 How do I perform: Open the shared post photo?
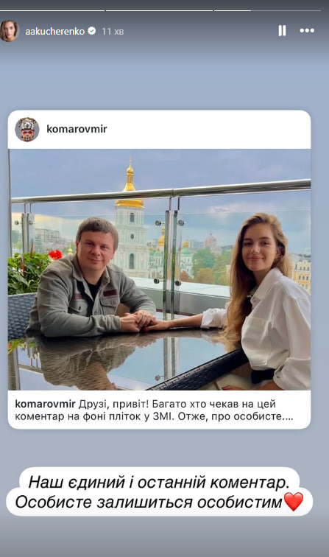pos(160,269)
